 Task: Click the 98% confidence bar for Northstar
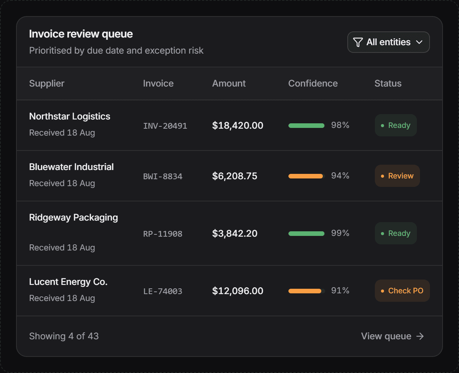(x=307, y=126)
